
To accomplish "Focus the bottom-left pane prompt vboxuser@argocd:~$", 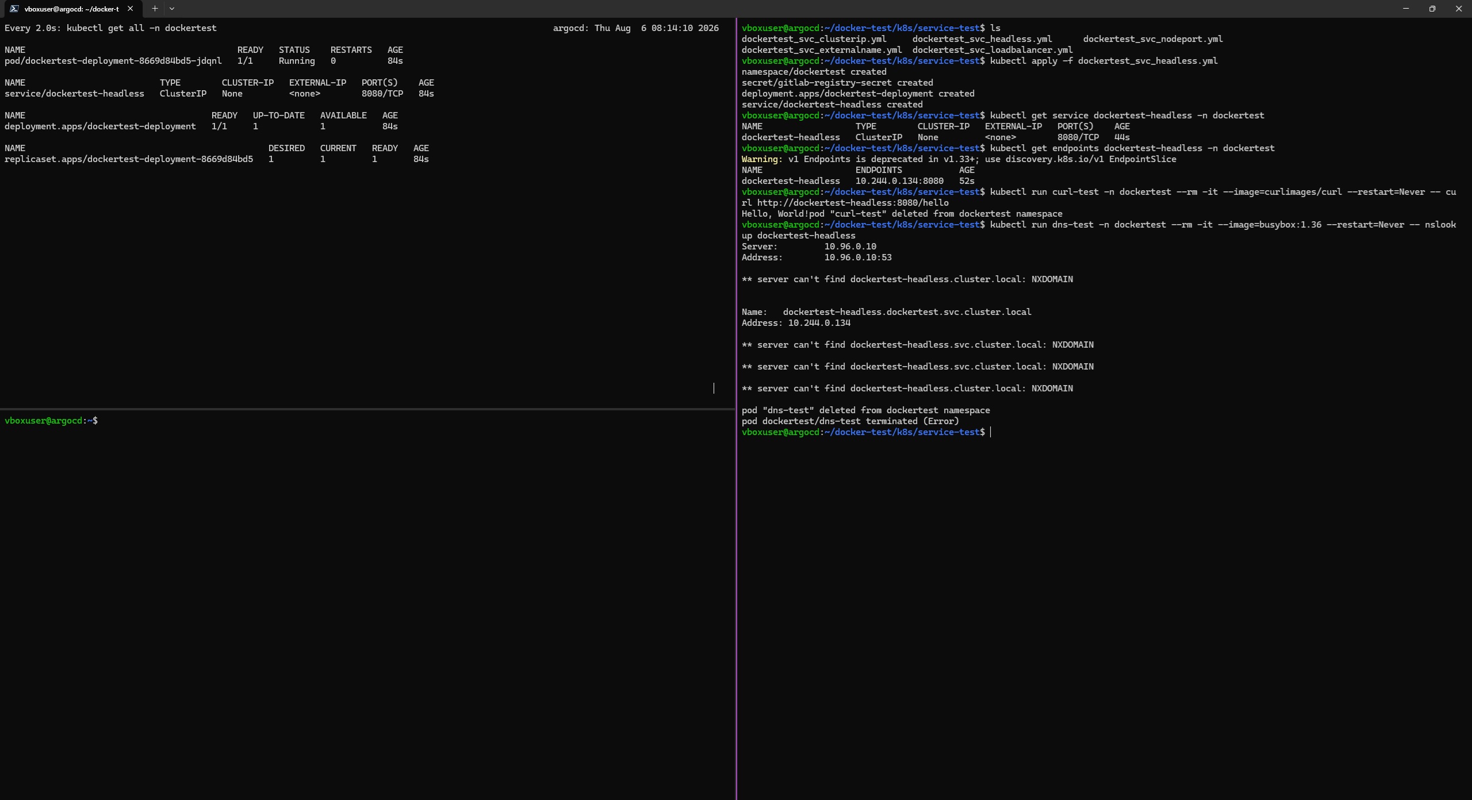I will (51, 421).
